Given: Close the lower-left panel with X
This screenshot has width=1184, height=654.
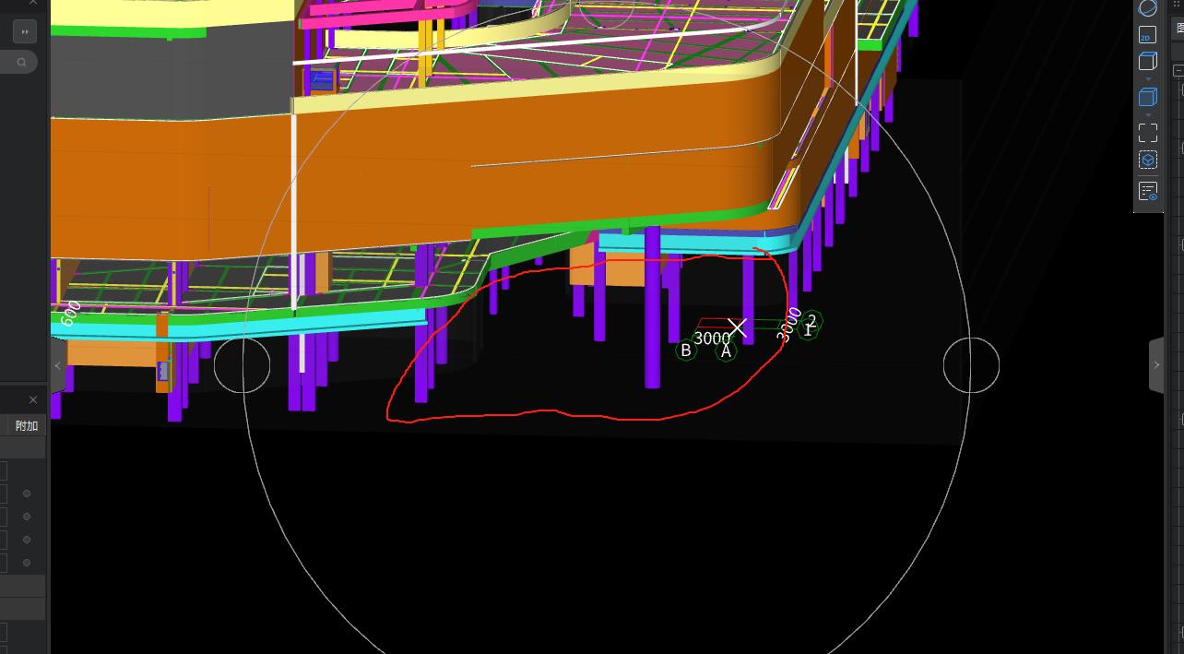Looking at the screenshot, I should pyautogui.click(x=33, y=399).
